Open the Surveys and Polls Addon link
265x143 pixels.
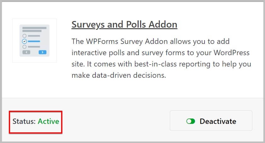pyautogui.click(x=124, y=24)
